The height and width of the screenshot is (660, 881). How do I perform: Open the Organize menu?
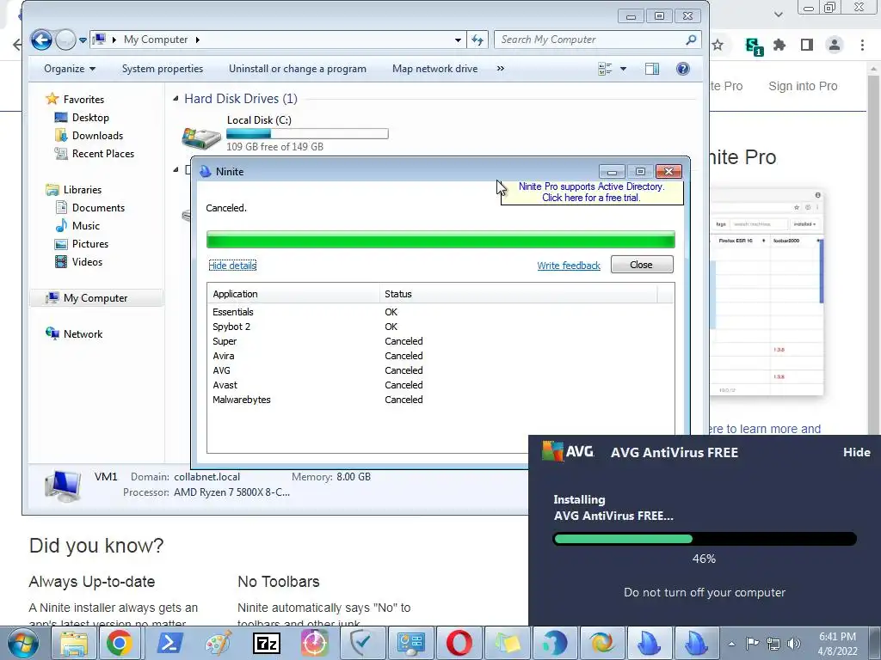[x=70, y=69]
